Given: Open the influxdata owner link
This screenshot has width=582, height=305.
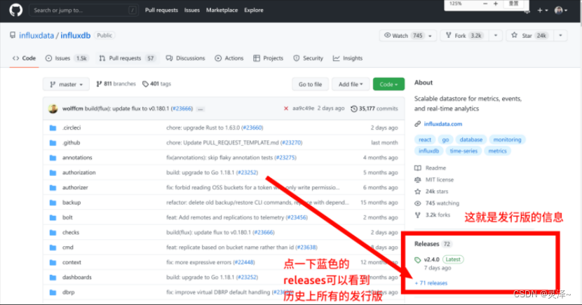Looking at the screenshot, I should click(36, 36).
